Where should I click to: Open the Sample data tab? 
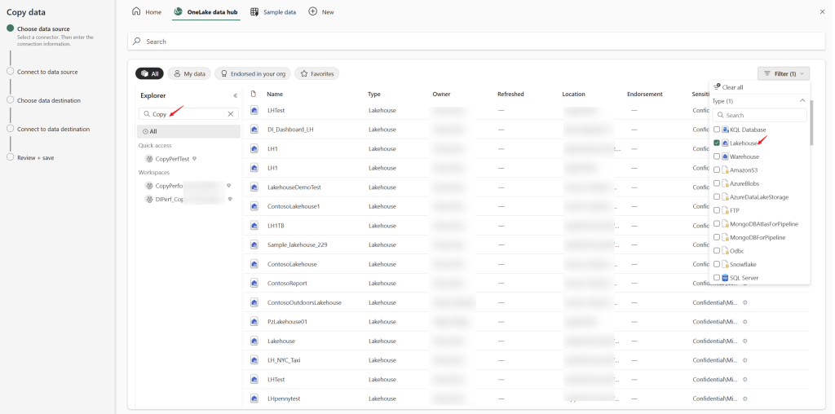pyautogui.click(x=273, y=11)
